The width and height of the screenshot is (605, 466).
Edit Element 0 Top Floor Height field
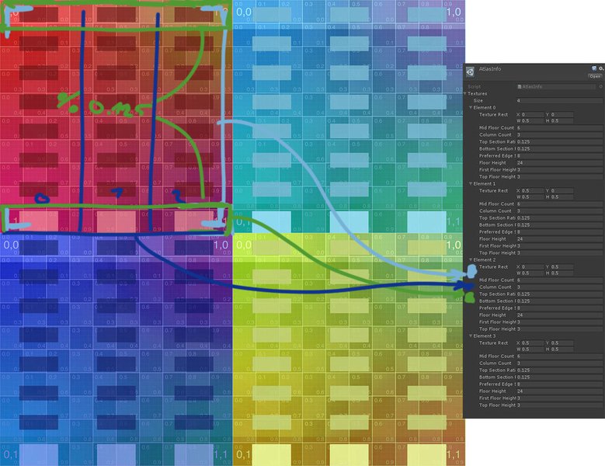click(x=559, y=176)
